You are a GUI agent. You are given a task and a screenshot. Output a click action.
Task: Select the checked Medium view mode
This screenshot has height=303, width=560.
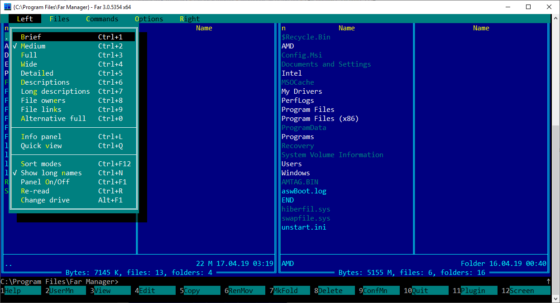point(74,46)
